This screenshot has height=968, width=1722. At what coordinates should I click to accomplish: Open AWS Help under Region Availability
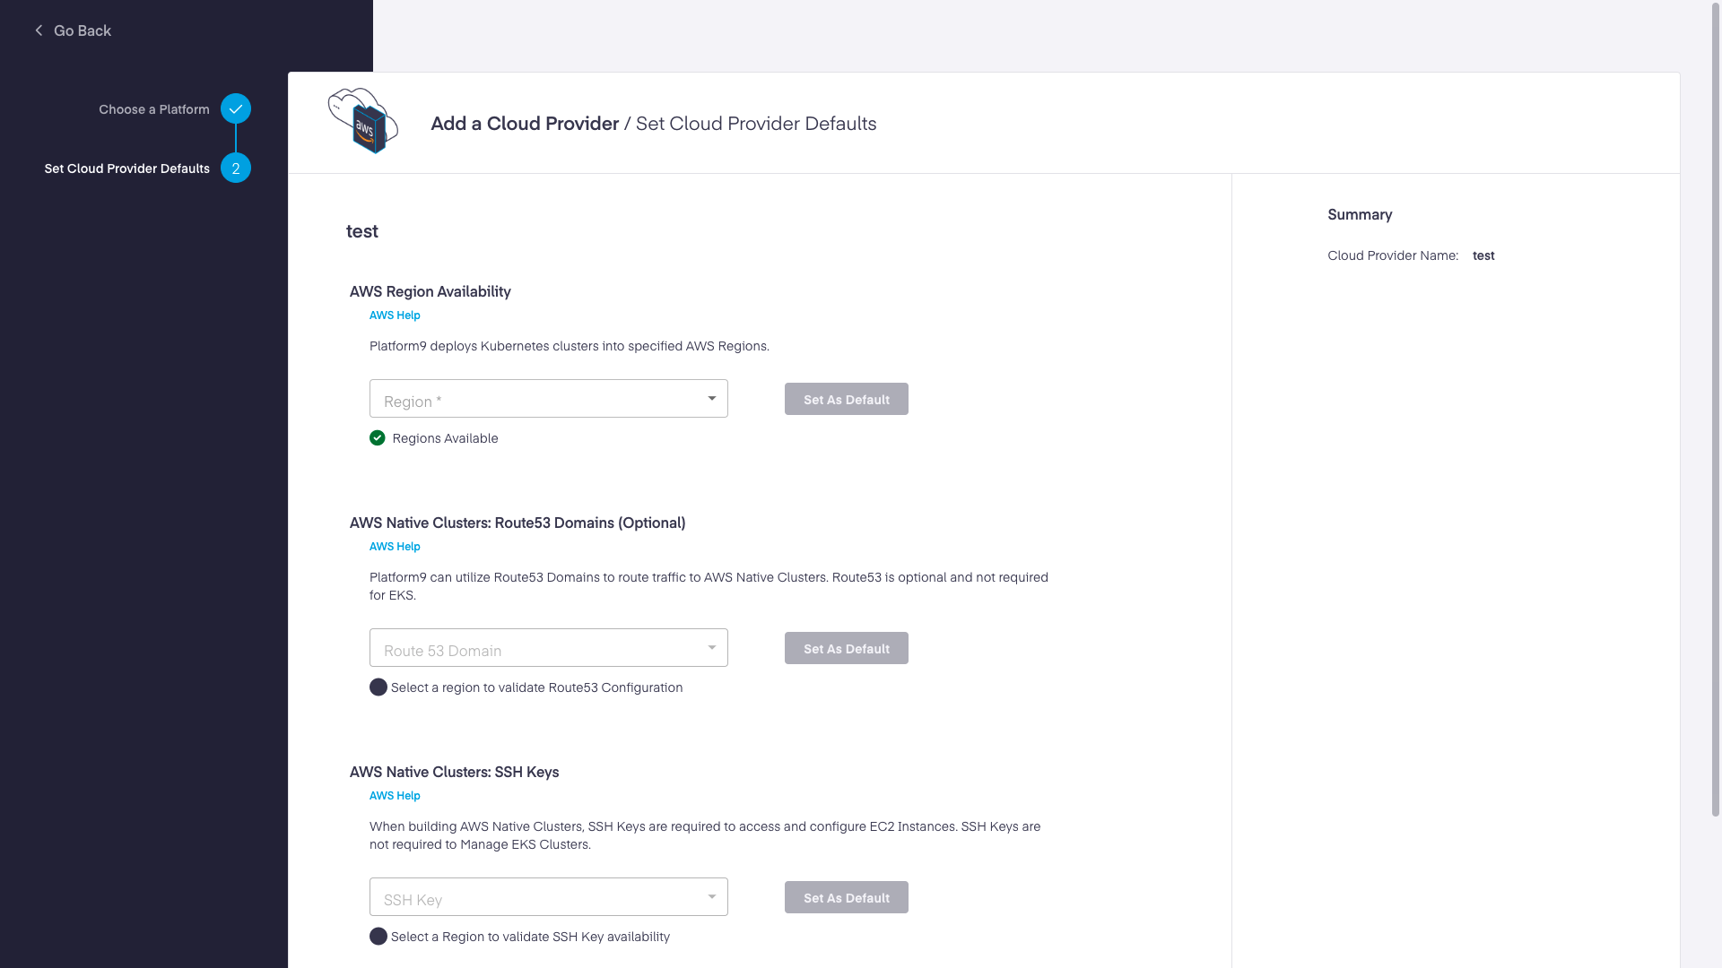395,315
